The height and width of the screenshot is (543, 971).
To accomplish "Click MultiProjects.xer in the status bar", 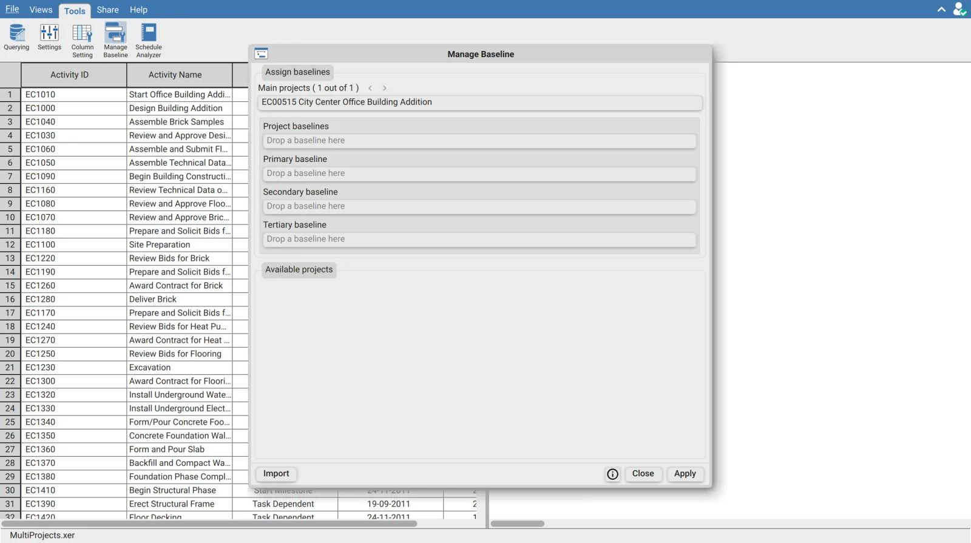I will click(x=42, y=536).
